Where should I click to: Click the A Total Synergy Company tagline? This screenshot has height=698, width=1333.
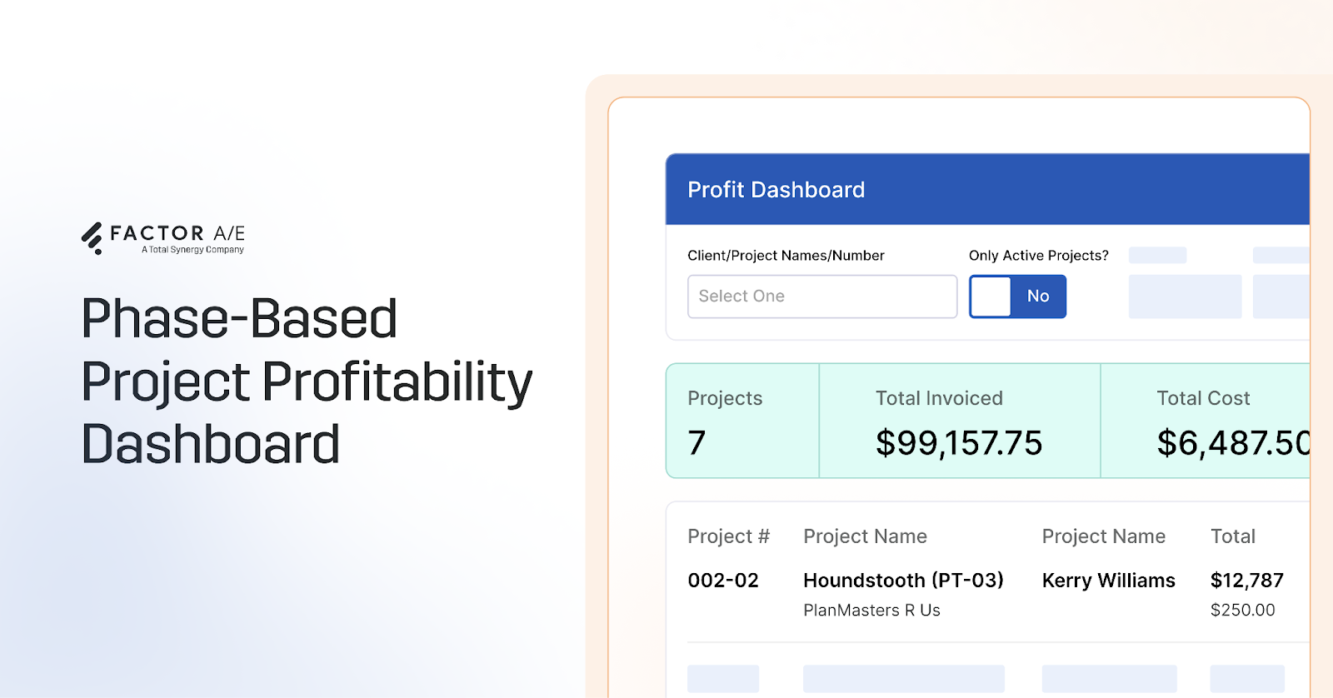[192, 250]
